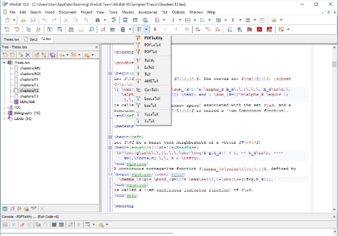Open the Insert menu
This screenshot has width=338, height=236.
[x=50, y=12]
